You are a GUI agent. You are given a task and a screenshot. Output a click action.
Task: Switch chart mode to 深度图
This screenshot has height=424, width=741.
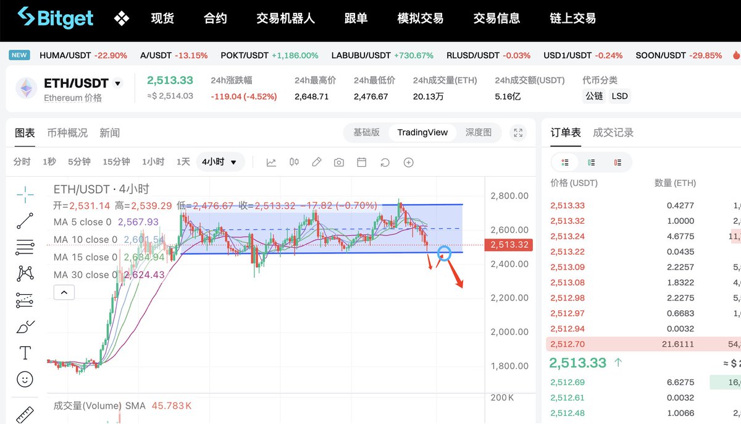(x=479, y=132)
